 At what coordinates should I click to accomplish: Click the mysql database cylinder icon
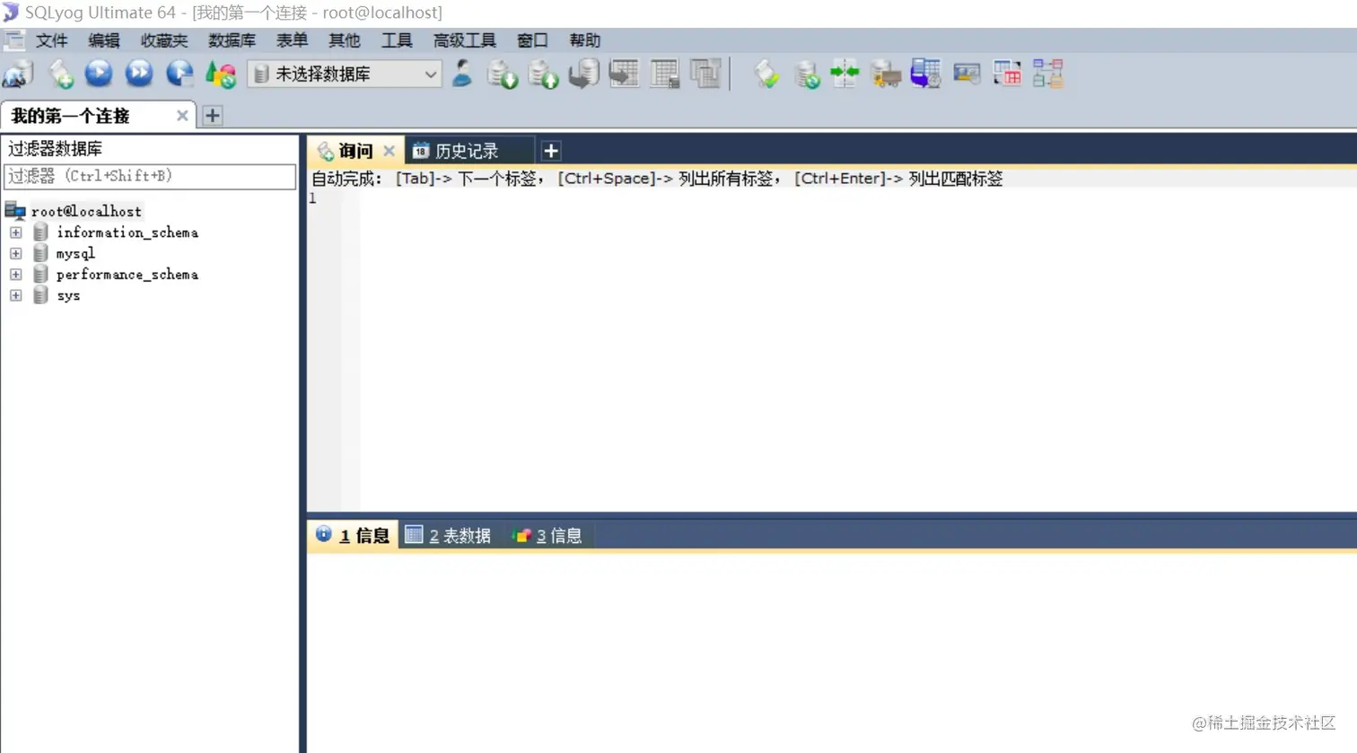[x=40, y=253]
